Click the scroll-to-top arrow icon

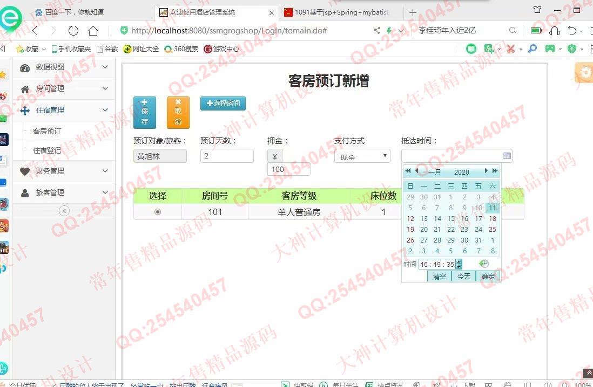click(x=588, y=373)
